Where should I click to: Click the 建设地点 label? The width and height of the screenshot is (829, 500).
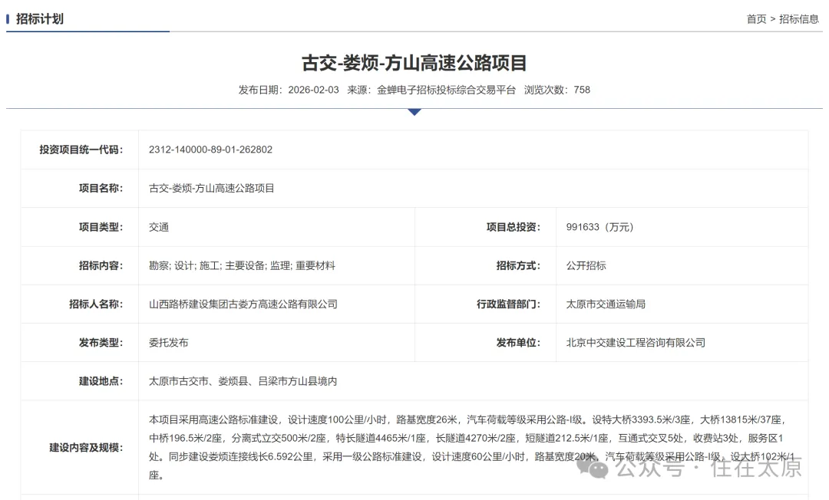coord(101,381)
